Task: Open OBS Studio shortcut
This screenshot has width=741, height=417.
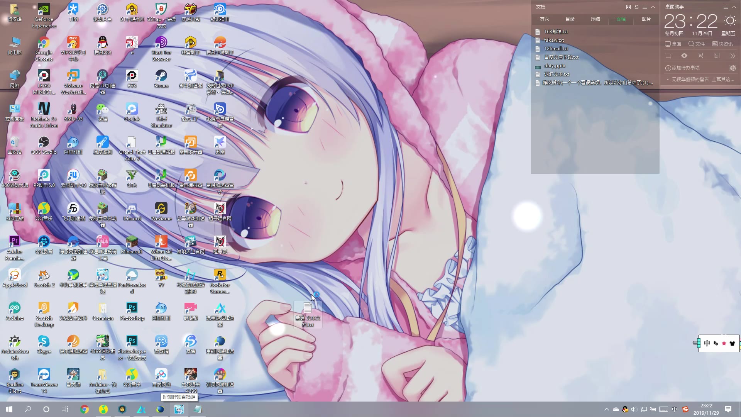Action: click(x=44, y=145)
